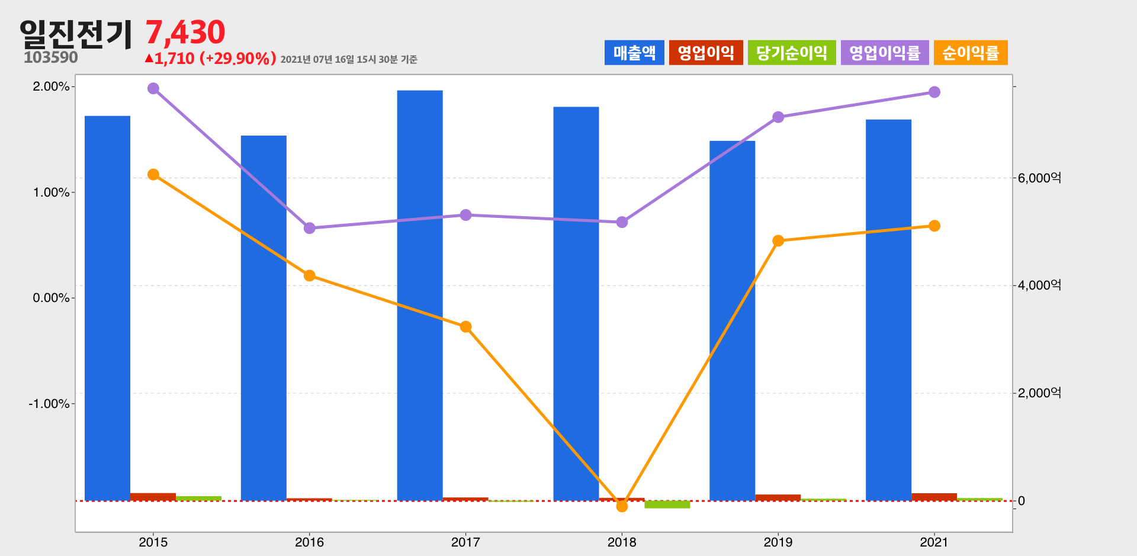Click the 4,000억 right axis label
Viewport: 1137px width, 556px height.
(x=1040, y=285)
